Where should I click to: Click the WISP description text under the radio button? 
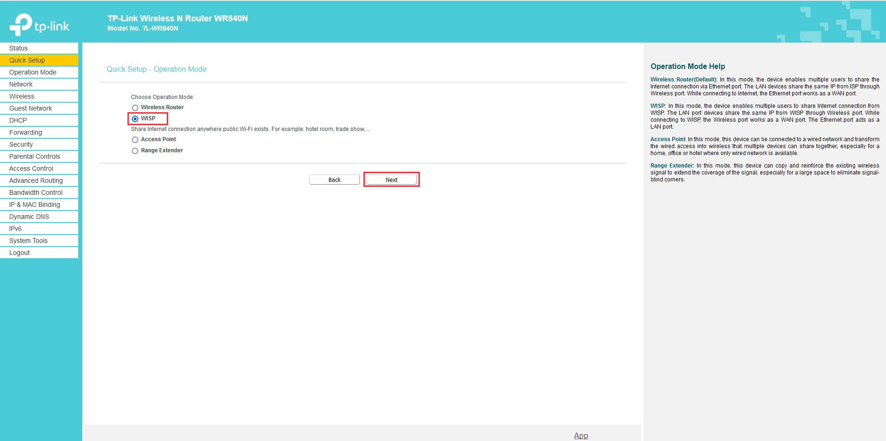[250, 129]
